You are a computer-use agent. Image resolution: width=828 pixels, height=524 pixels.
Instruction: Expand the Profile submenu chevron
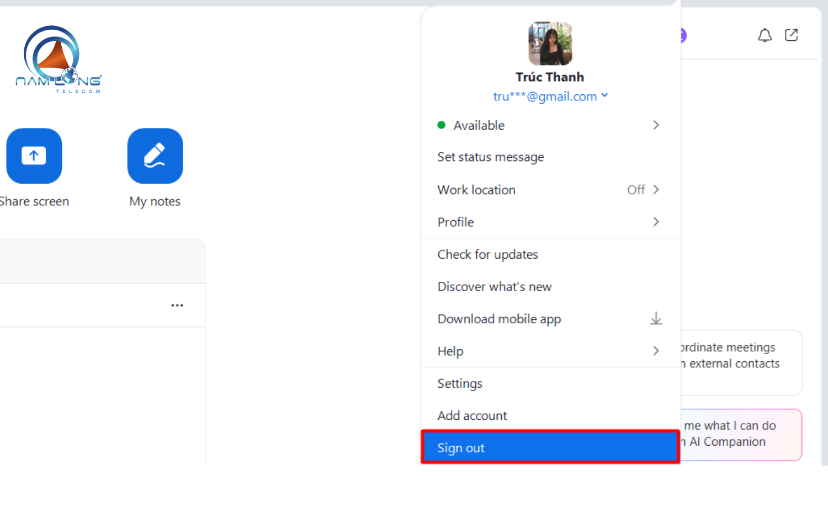point(656,222)
